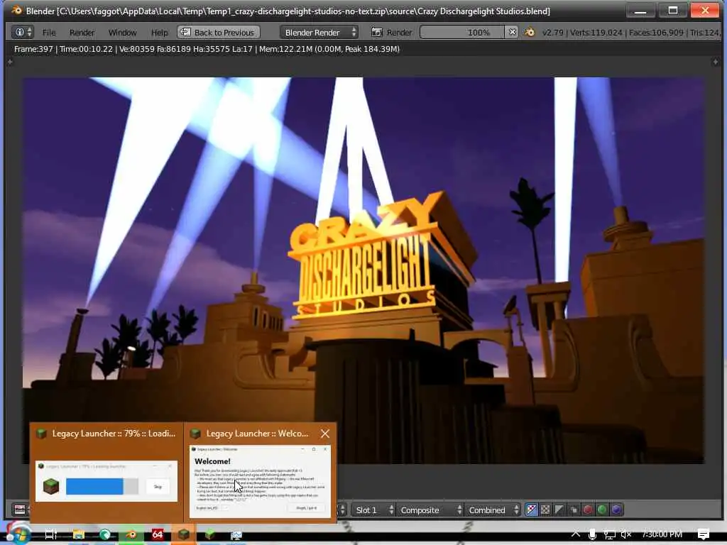Click the active Legacy Launcher taskbar icon
The width and height of the screenshot is (727, 545).
pyautogui.click(x=184, y=534)
